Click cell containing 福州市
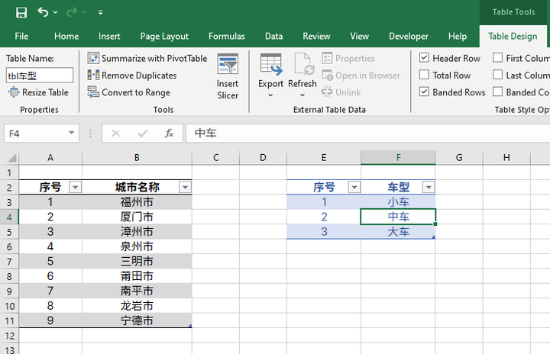 pyautogui.click(x=137, y=202)
